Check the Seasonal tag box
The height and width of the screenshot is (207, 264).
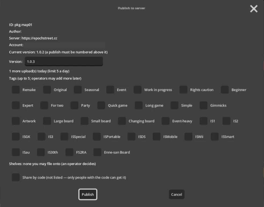[x=78, y=90]
